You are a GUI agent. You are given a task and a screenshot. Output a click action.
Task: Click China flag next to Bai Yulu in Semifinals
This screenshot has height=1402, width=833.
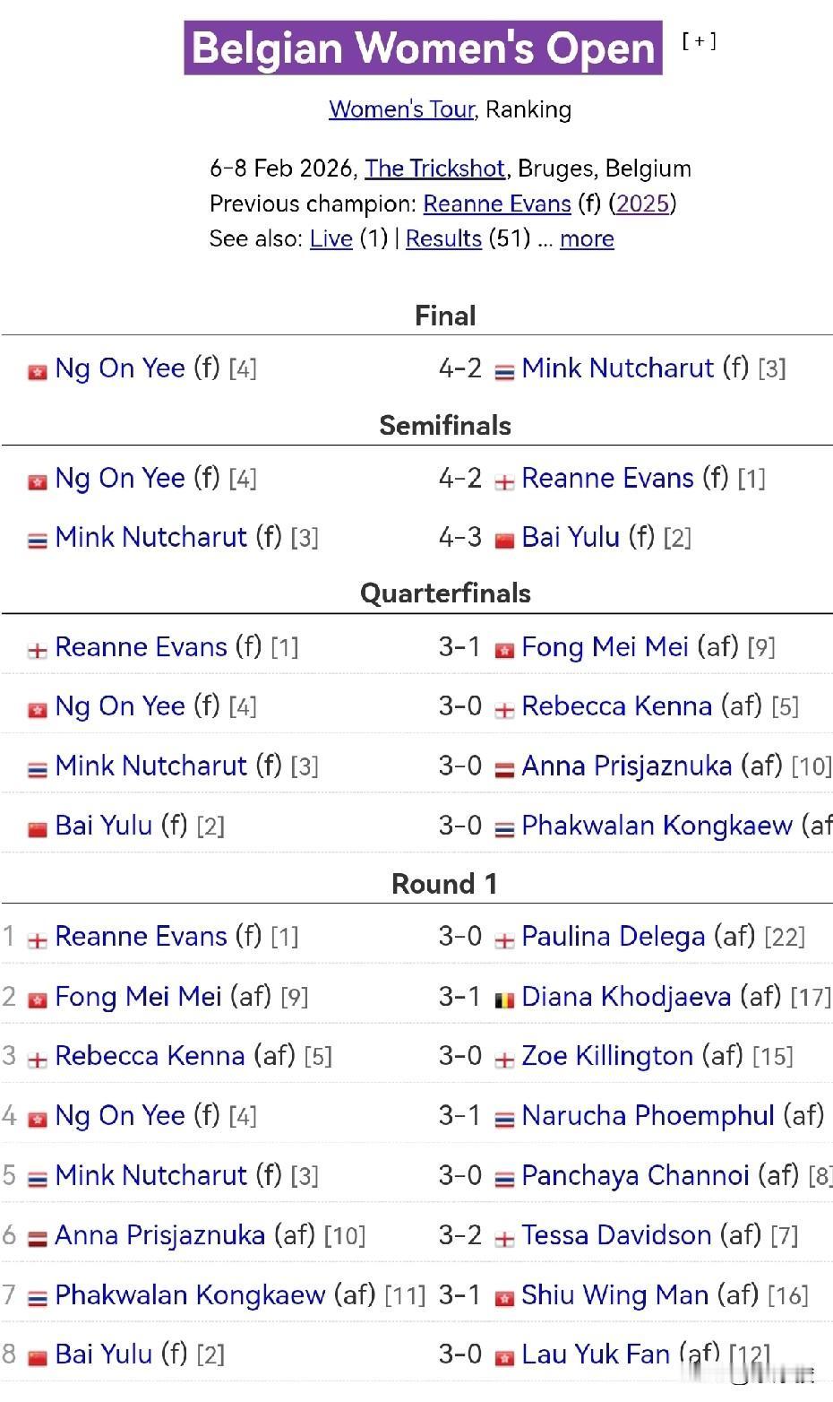pyautogui.click(x=504, y=541)
